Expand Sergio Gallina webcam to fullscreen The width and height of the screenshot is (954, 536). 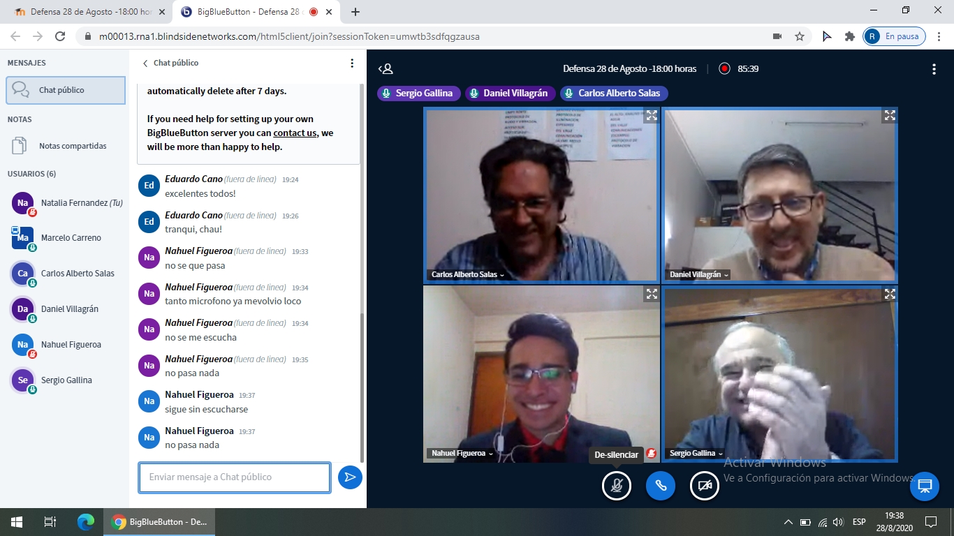[889, 295]
